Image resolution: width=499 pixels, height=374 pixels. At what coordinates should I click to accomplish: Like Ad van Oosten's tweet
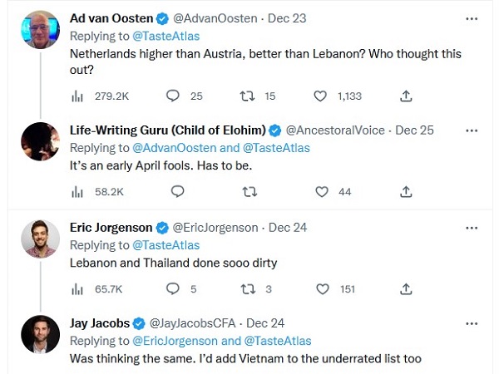[x=321, y=96]
